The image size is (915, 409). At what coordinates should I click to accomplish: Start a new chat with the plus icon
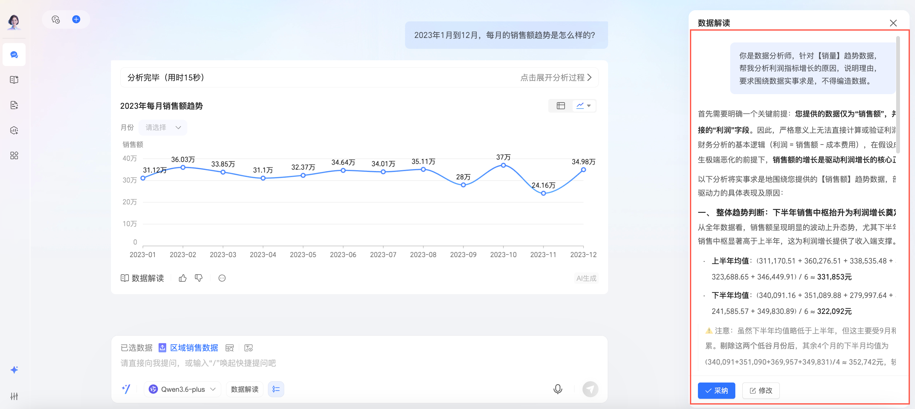coord(76,19)
